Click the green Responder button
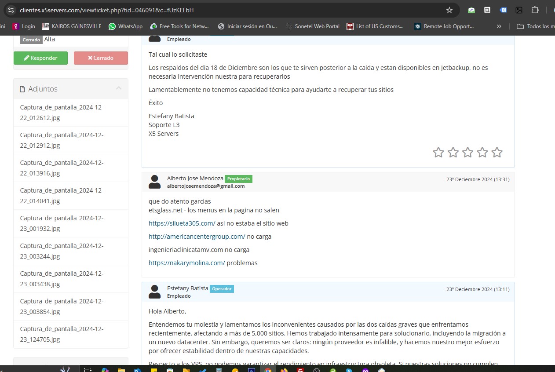The image size is (555, 372). click(40, 58)
